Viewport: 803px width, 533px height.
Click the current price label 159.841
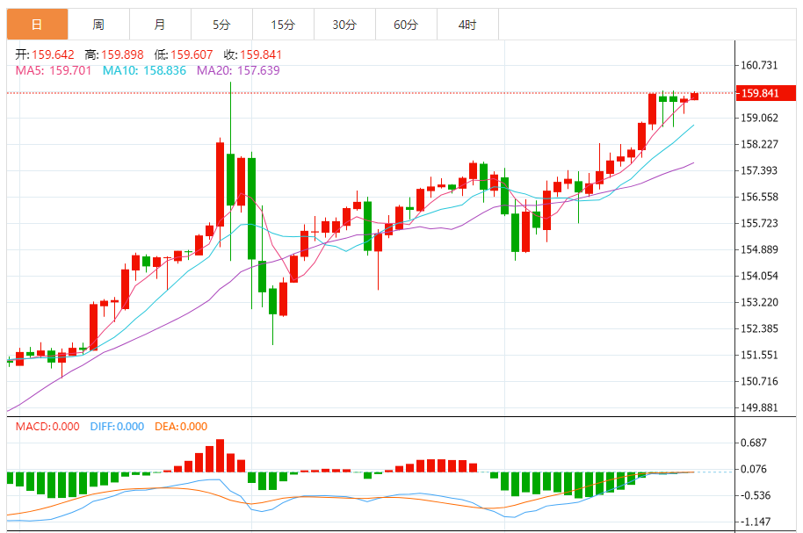tap(766, 93)
